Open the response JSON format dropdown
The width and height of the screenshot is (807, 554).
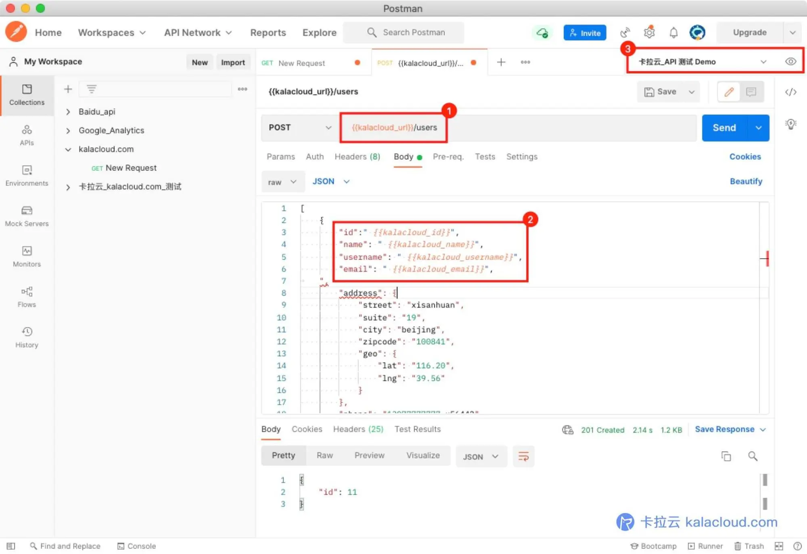[x=481, y=456]
